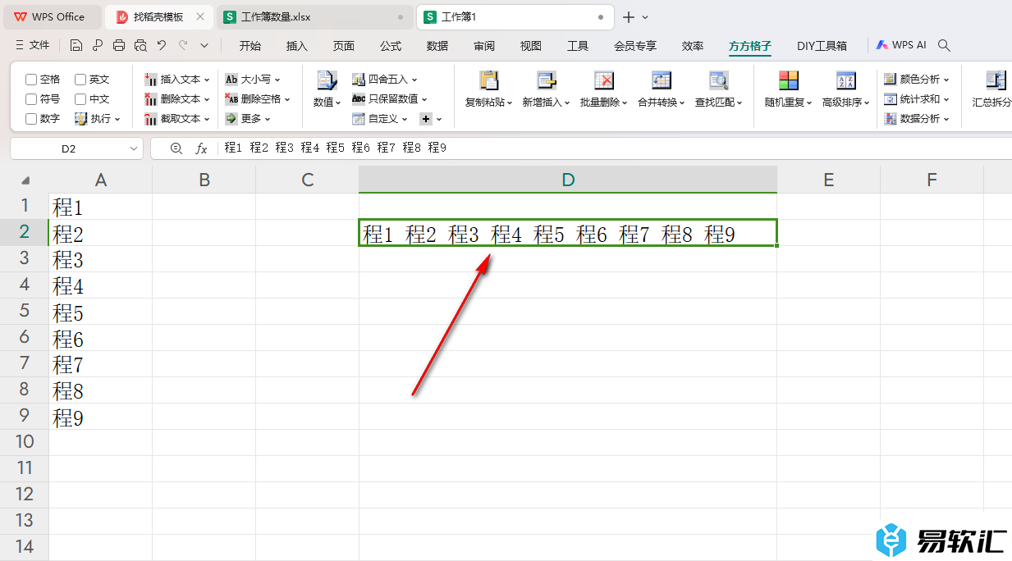Open the 文件 menu button

click(x=33, y=46)
